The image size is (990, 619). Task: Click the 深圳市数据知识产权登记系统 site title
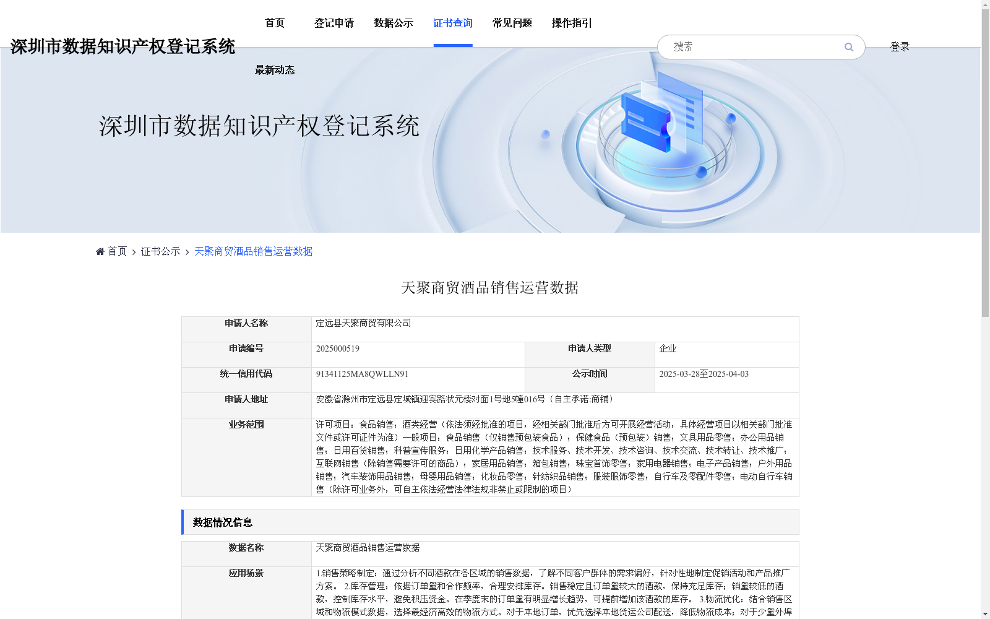(123, 46)
